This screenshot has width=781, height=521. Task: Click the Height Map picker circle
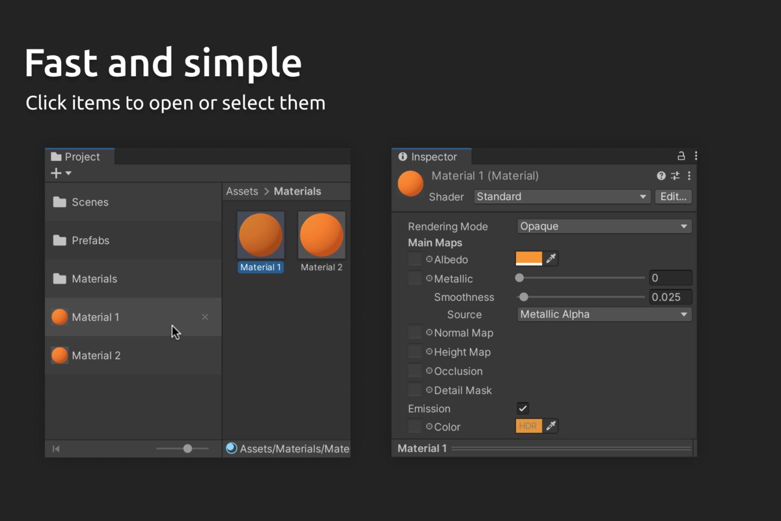tap(429, 352)
